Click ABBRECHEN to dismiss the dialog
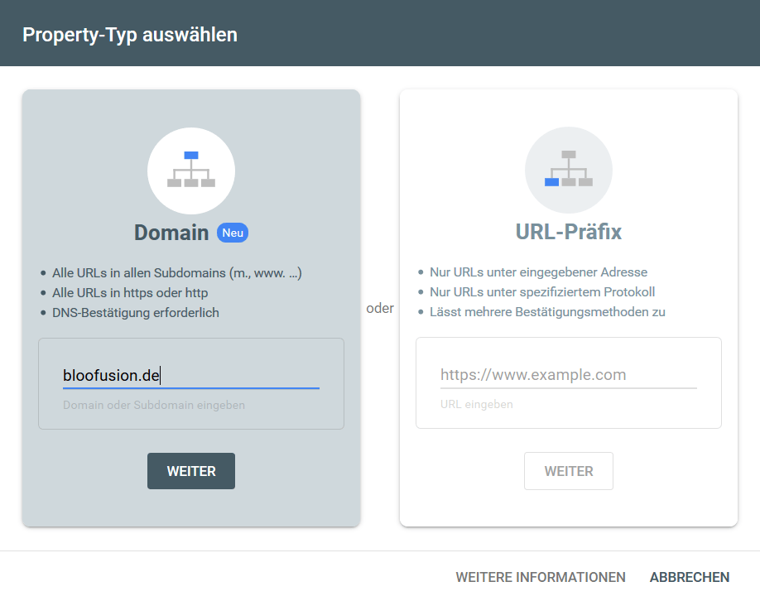This screenshot has width=760, height=601. click(x=690, y=577)
